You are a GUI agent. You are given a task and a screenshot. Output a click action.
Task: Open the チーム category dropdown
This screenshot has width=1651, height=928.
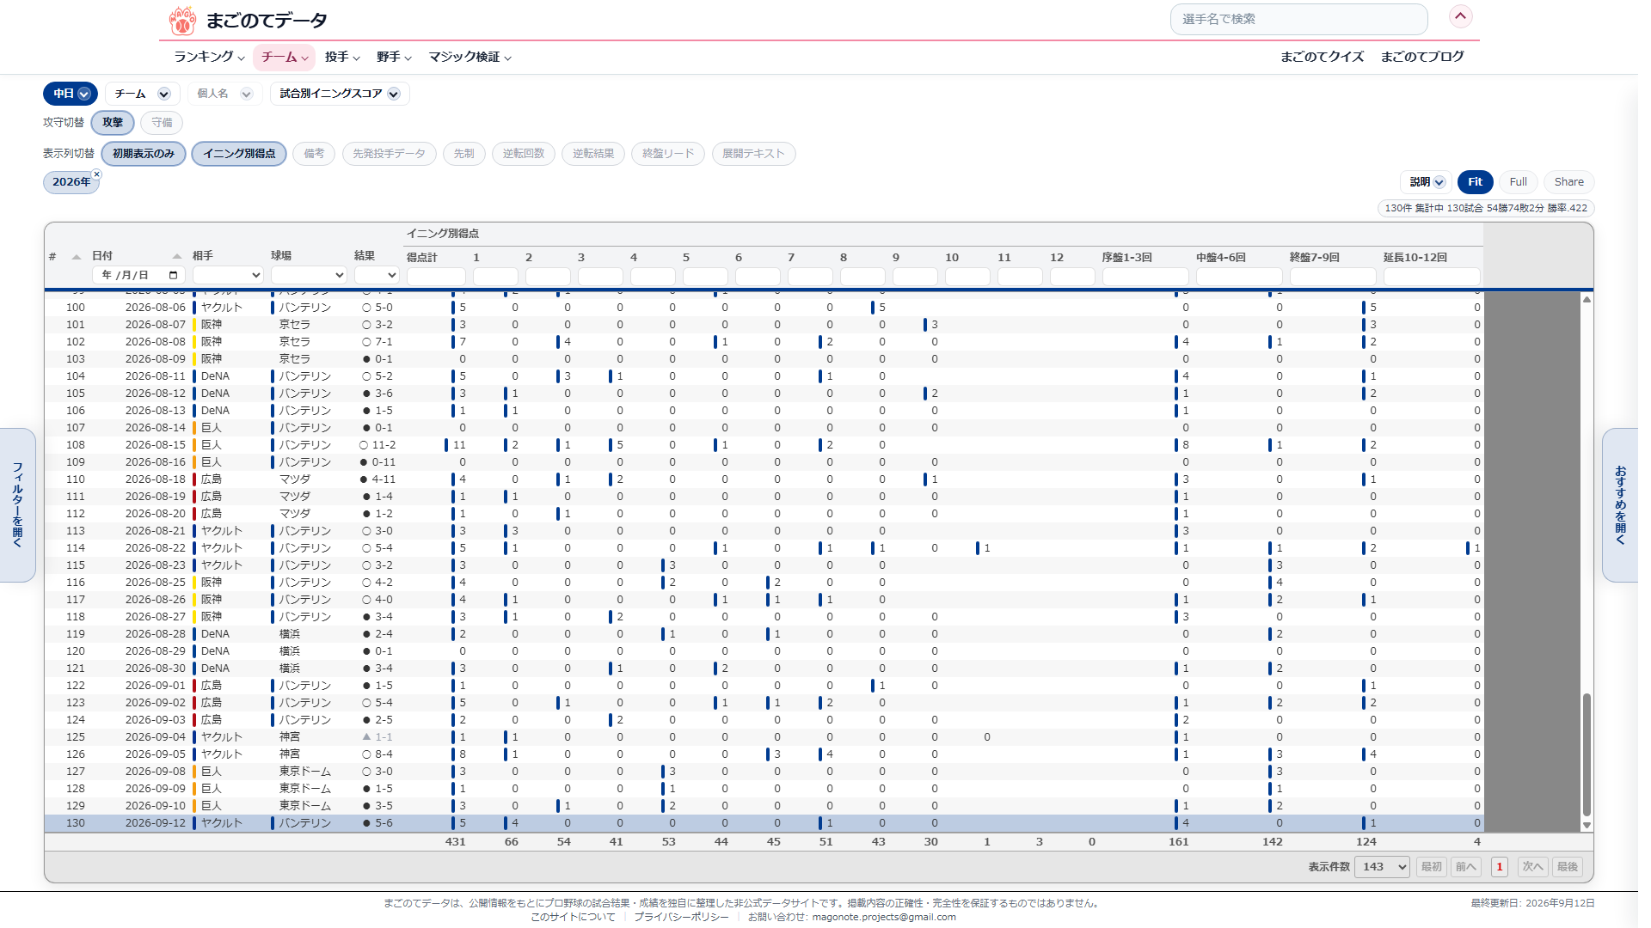tap(142, 94)
